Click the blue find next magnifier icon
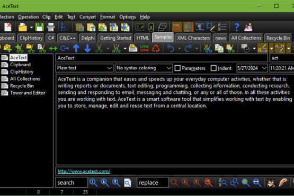 pos(105,183)
